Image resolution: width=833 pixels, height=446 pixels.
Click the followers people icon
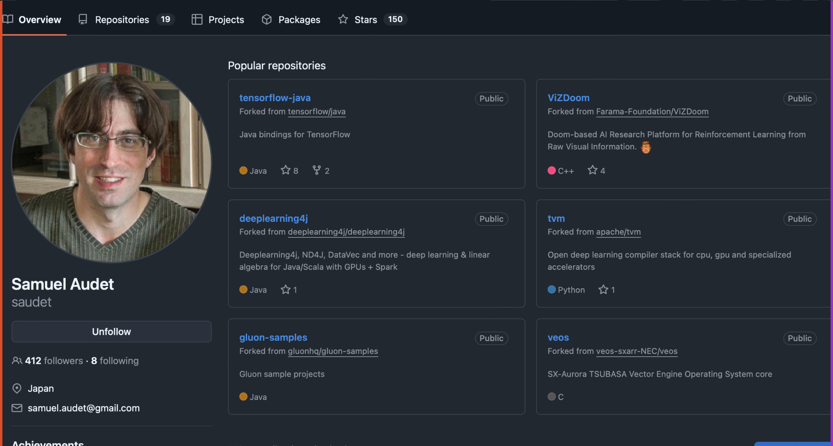(17, 361)
